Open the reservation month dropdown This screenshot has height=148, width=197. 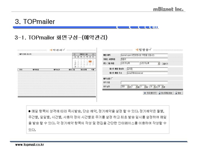tap(134, 87)
